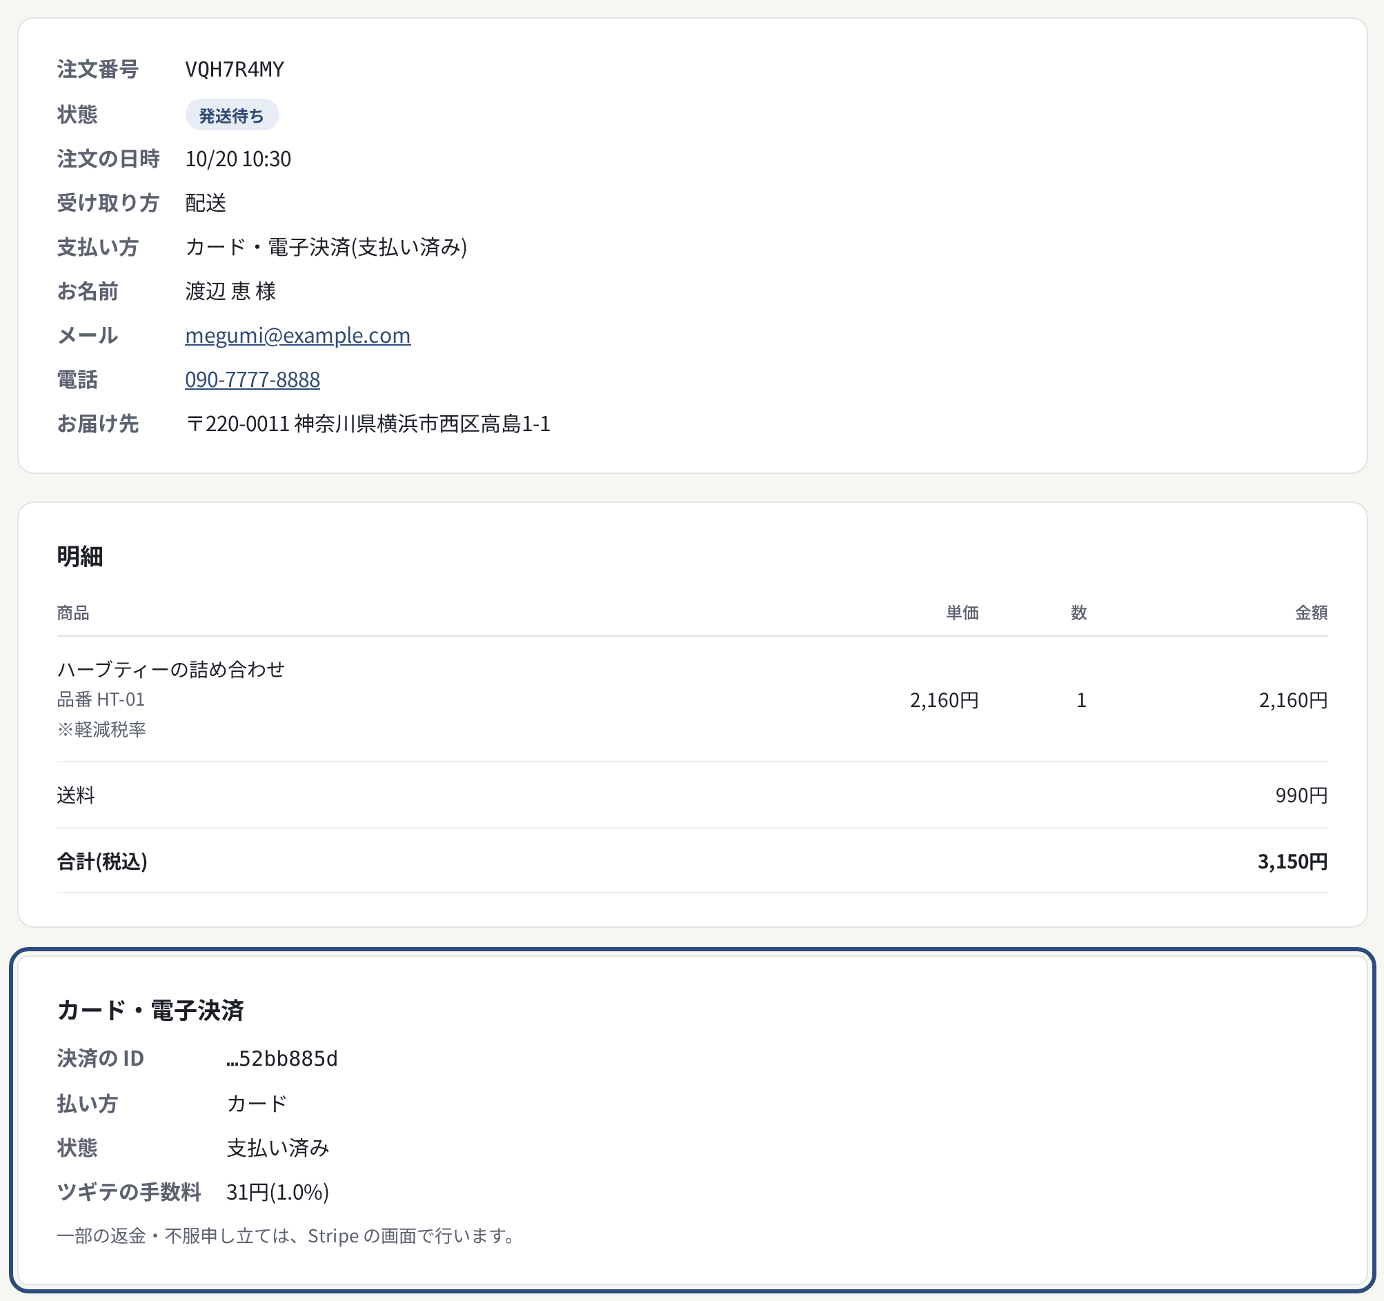Click the 商品 column header
1384x1301 pixels.
(73, 613)
